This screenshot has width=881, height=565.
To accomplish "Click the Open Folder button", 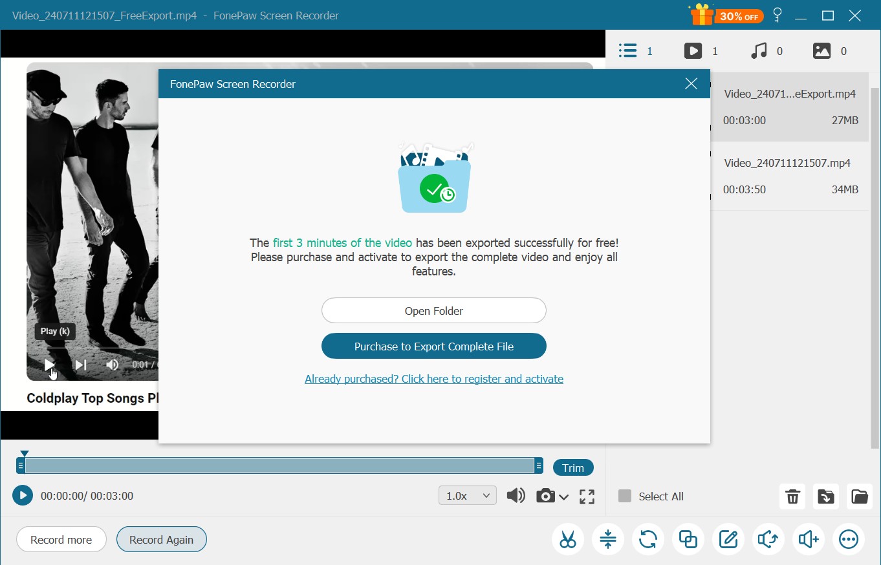I will click(x=434, y=311).
